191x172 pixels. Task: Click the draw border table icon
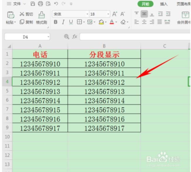coord(90,22)
